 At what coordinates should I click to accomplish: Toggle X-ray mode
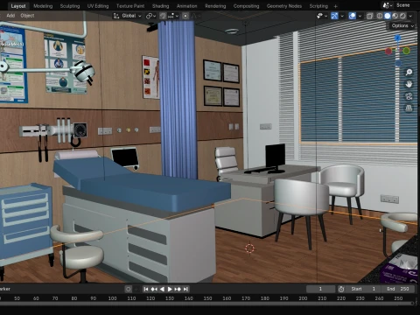pos(369,16)
